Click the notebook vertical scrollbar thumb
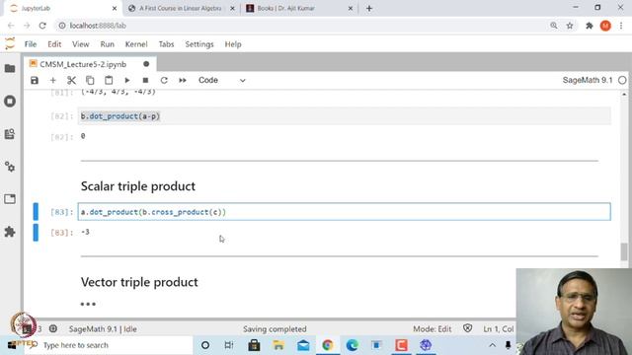Viewport: 632px width, 355px height. point(624,252)
